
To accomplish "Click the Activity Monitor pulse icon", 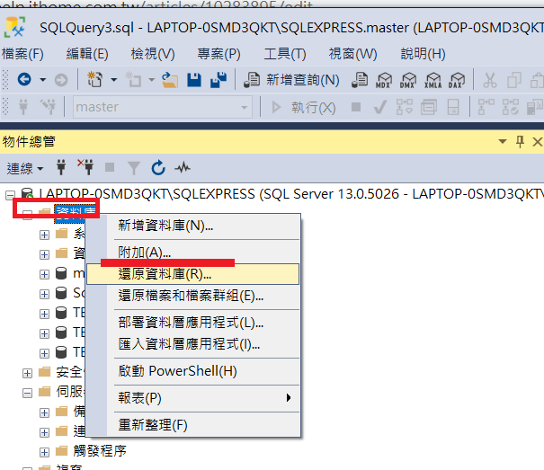I will (183, 168).
